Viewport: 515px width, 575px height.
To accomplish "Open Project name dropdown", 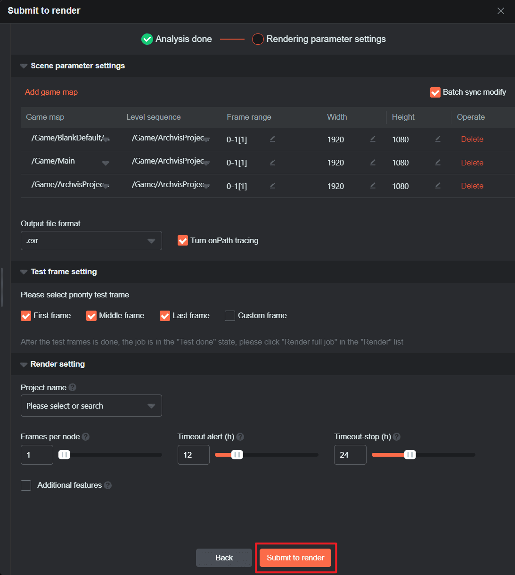I will pos(91,406).
